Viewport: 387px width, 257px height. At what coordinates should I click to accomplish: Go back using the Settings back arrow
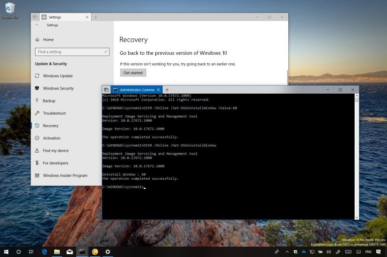point(37,25)
